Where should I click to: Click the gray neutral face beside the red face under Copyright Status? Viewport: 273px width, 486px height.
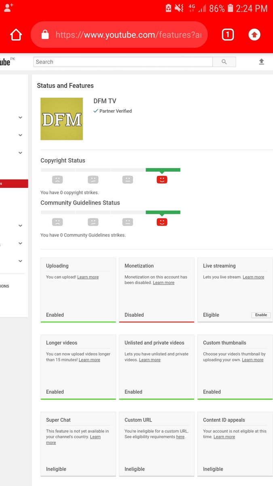tap(128, 180)
